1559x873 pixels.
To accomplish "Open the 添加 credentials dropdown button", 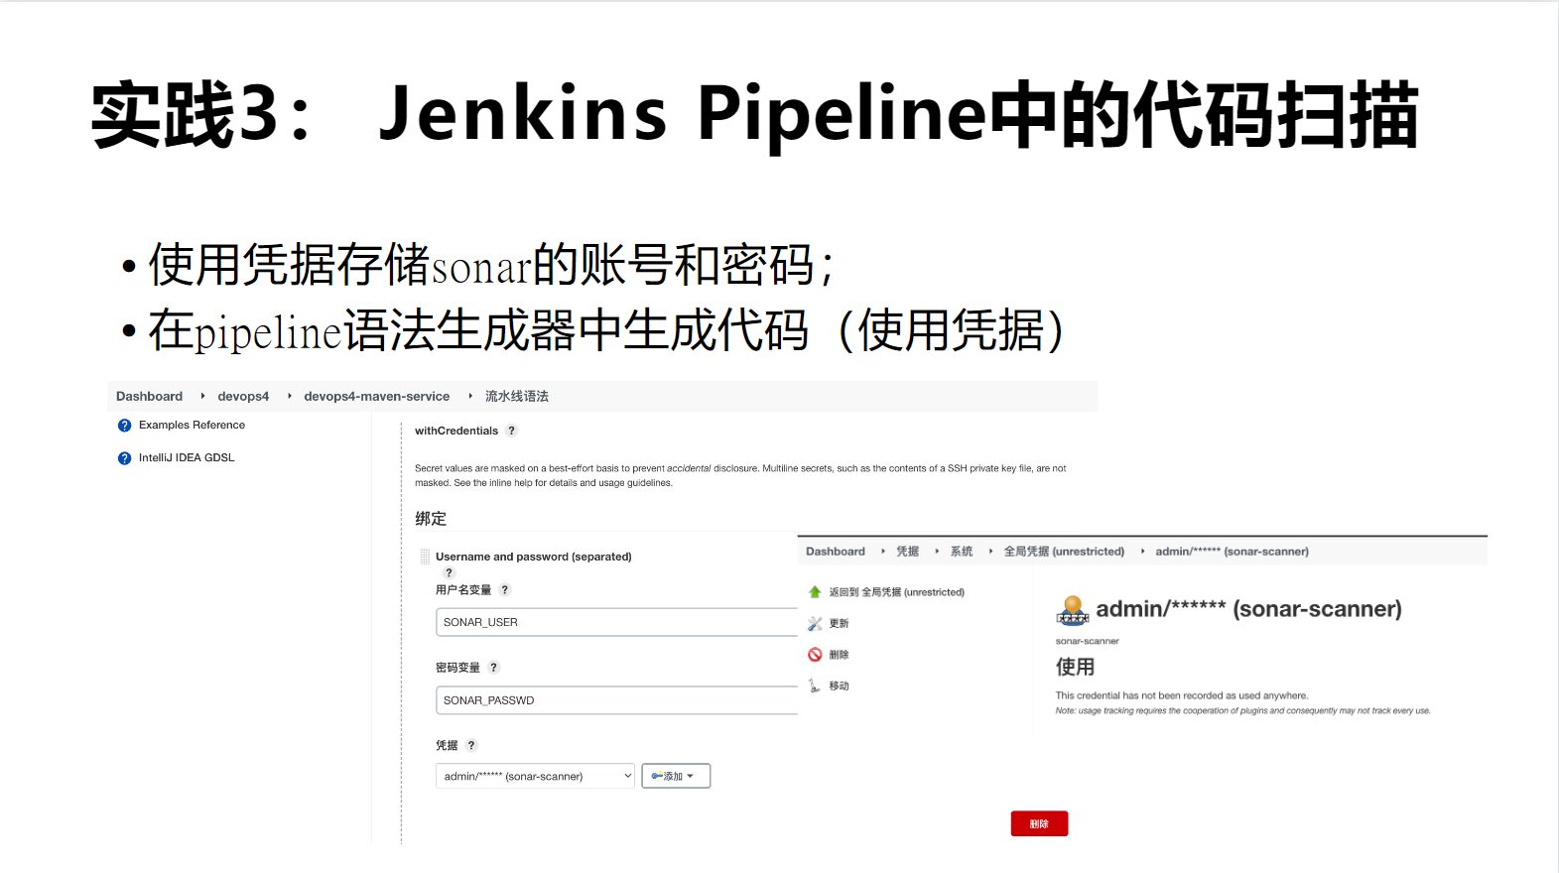I will [x=676, y=776].
